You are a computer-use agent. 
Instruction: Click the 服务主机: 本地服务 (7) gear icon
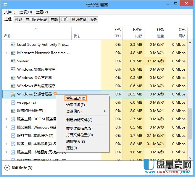13,136
